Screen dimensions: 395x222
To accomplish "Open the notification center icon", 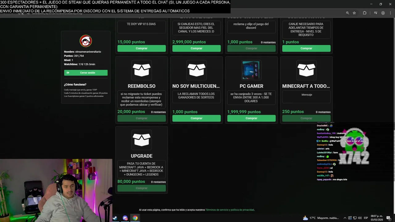I will (x=389, y=218).
